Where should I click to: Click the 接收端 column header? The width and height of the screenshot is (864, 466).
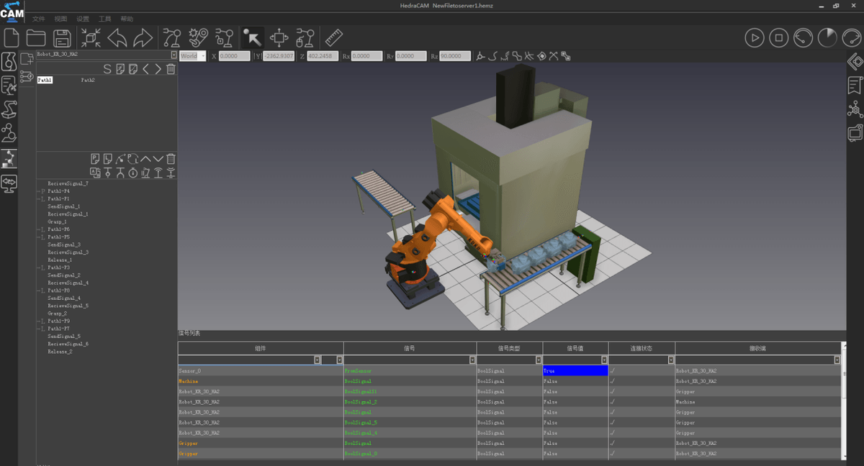point(757,348)
